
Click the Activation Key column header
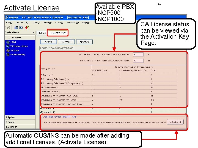pyautogui.click(x=65, y=69)
